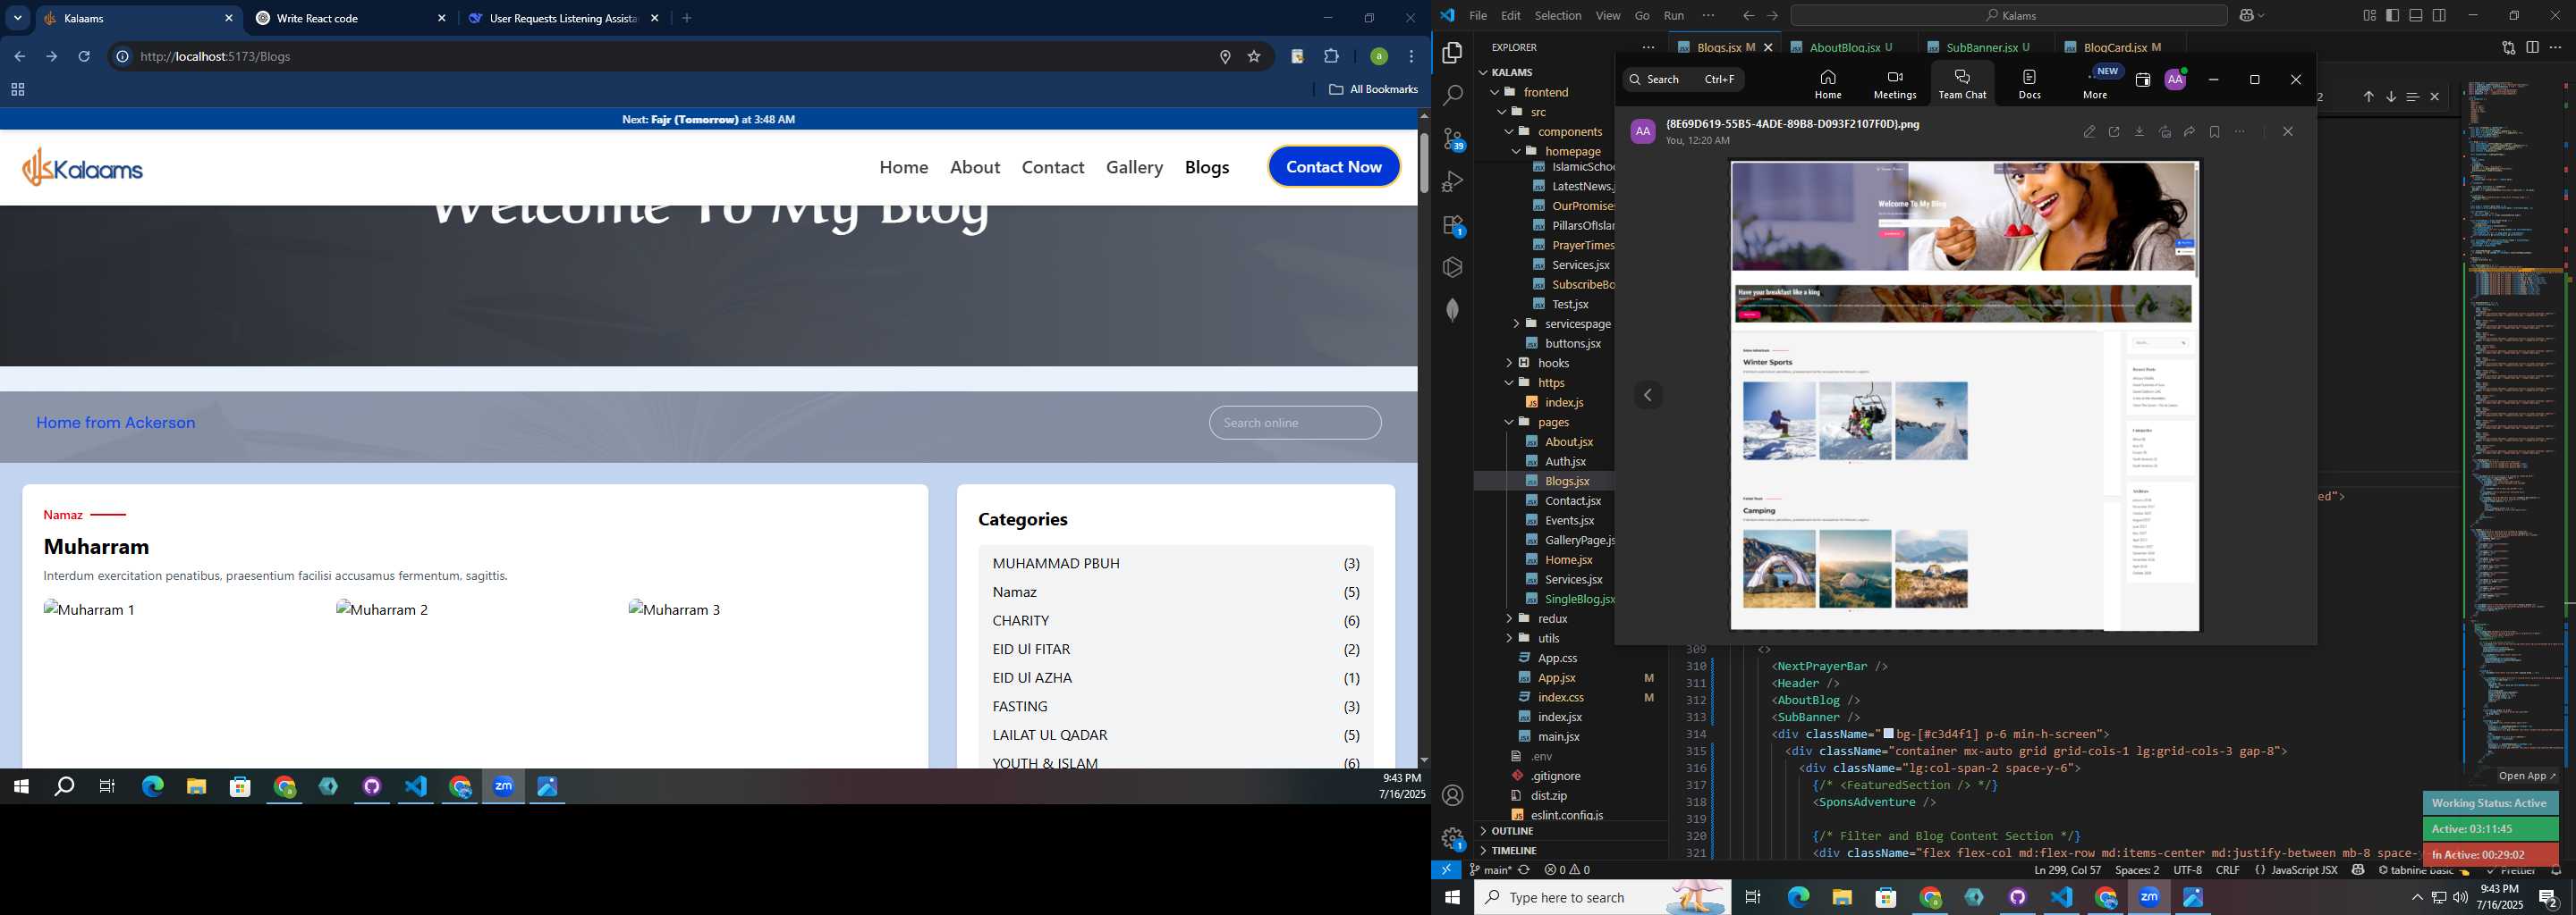This screenshot has width=2576, height=915.
Task: Open the Zoom calendar icon beside the avatar
Action: pyautogui.click(x=2142, y=80)
